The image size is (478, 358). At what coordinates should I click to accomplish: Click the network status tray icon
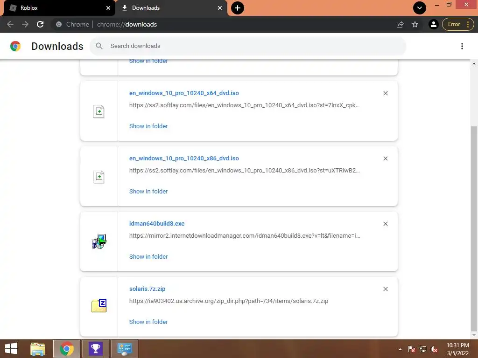click(423, 349)
